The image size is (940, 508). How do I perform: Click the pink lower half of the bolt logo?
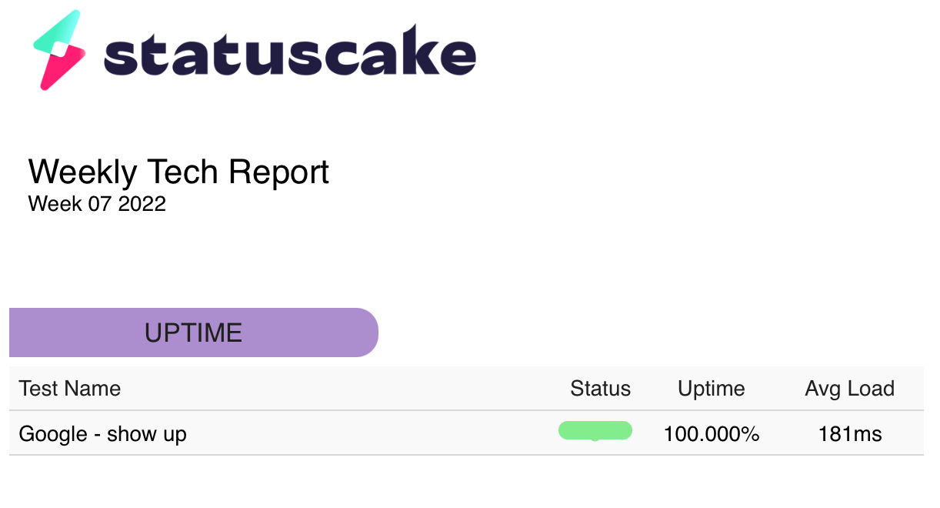[63, 69]
